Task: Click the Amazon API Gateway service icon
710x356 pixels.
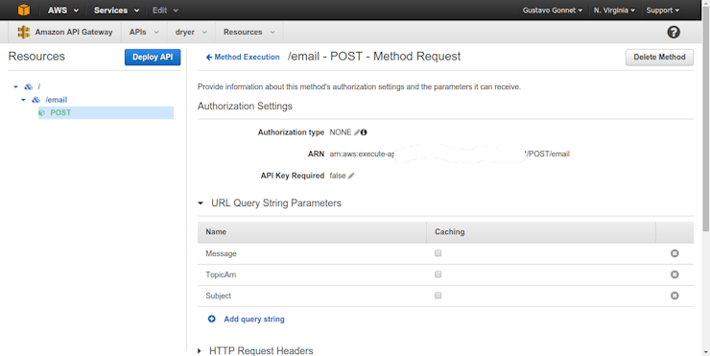Action: click(24, 32)
